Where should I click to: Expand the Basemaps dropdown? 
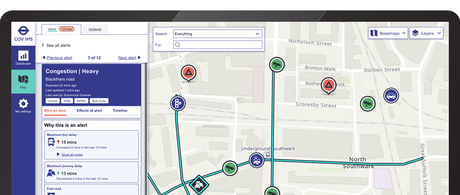[387, 33]
